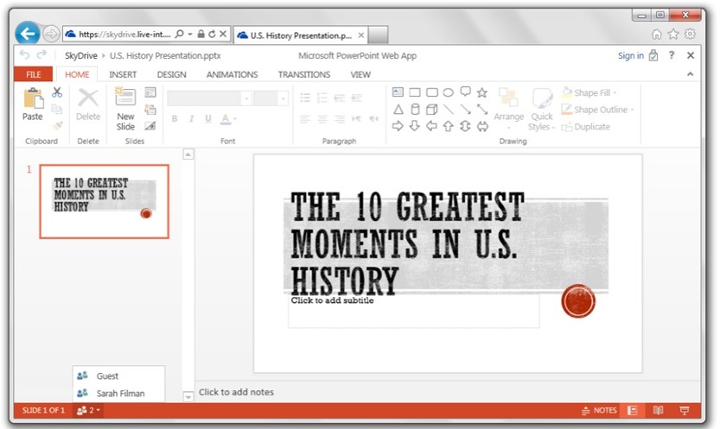Click the Sign in link

(x=630, y=55)
